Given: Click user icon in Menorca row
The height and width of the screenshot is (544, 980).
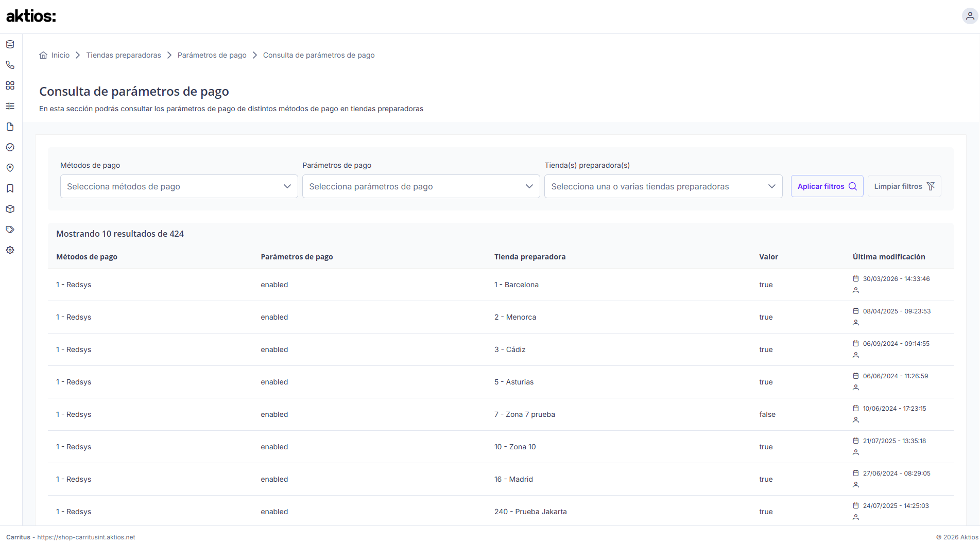Looking at the screenshot, I should coord(856,323).
